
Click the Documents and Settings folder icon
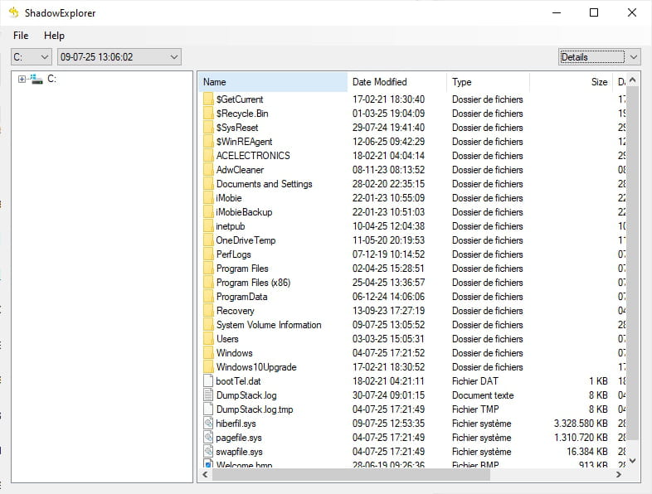(208, 184)
